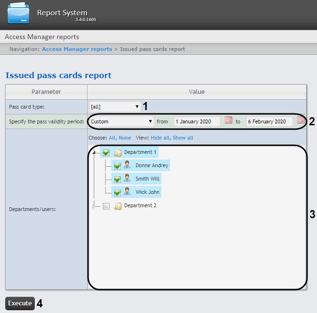Open the Pass card type dropdown
The image size is (317, 313).
115,107
